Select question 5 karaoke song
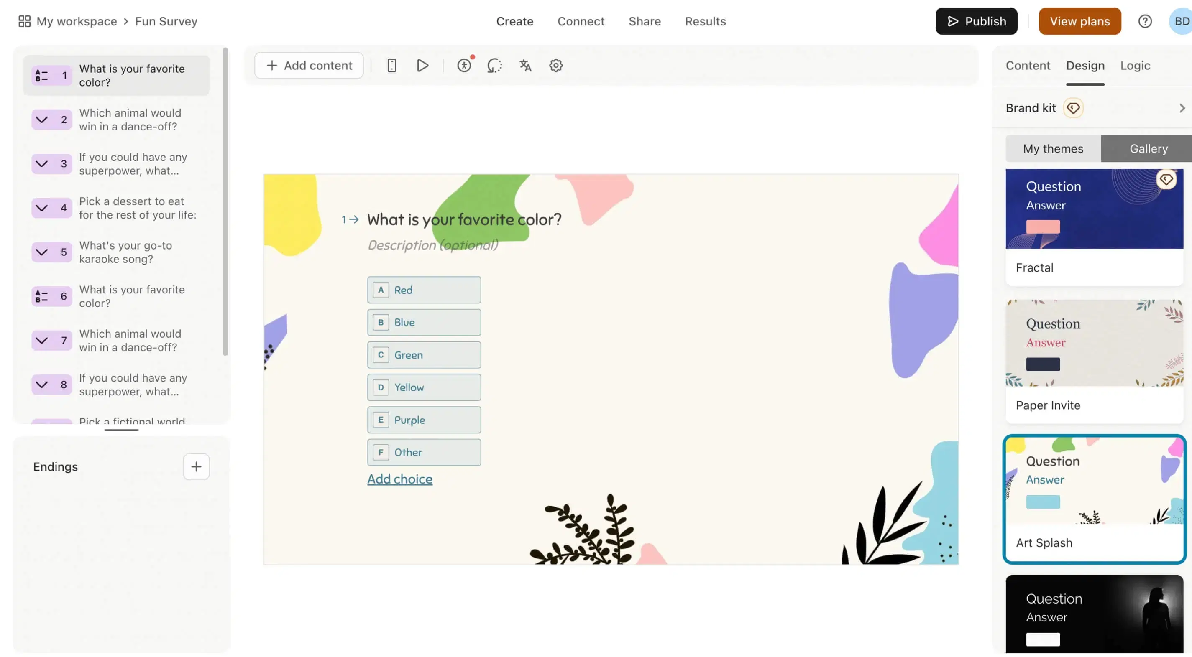The width and height of the screenshot is (1192, 657). tap(117, 252)
